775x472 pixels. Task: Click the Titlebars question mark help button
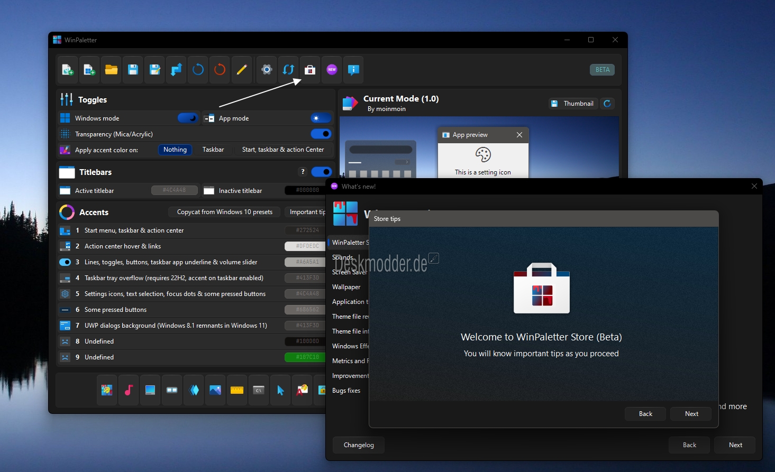[x=303, y=171]
